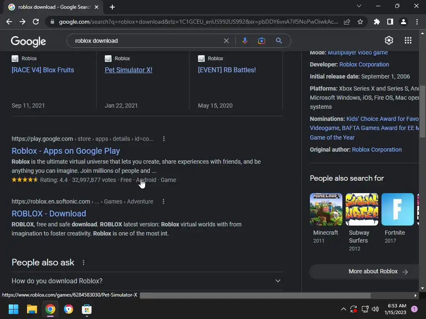Follow Multiplayer video game link
Viewport: 426px width, 319px height.
358,53
